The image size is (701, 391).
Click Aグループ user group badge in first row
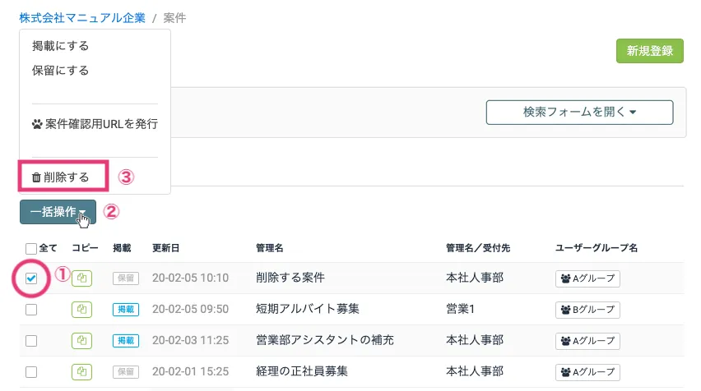(x=587, y=278)
